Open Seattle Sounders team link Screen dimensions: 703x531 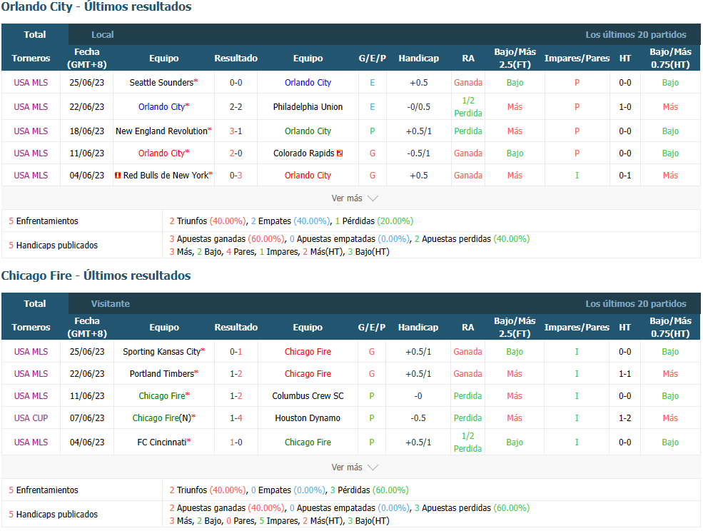click(x=161, y=83)
